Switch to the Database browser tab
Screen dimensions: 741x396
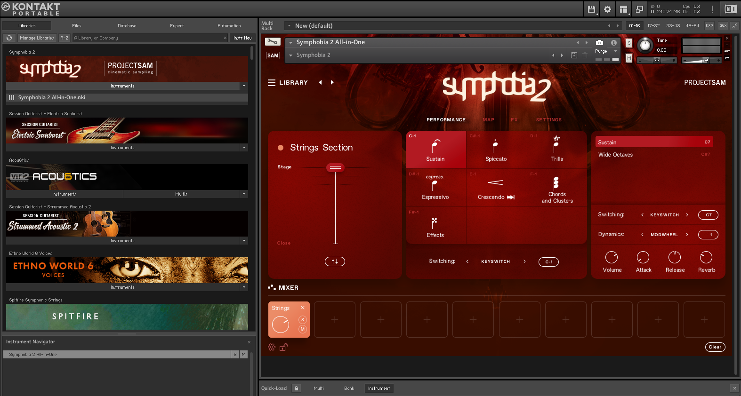point(127,26)
